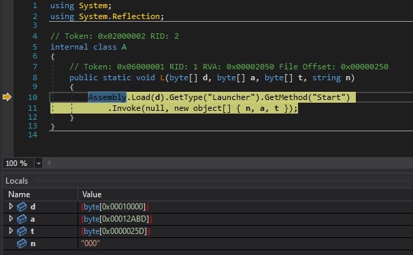Select the variable icon for t
This screenshot has width=413, height=255.
tap(22, 231)
